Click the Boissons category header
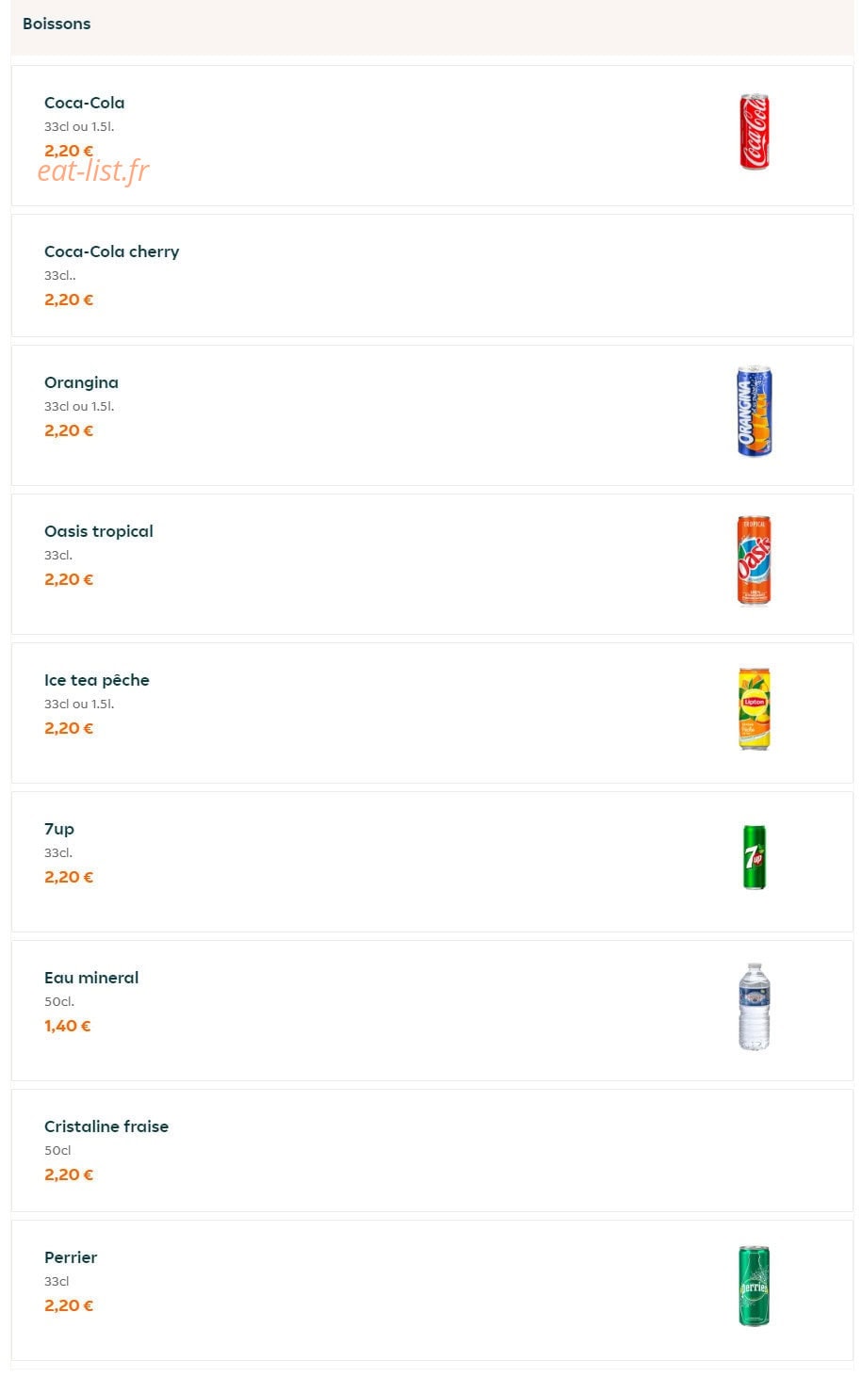 [57, 24]
